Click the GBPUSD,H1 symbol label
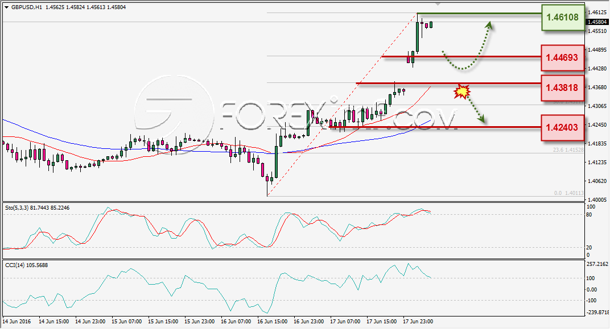 26,7
